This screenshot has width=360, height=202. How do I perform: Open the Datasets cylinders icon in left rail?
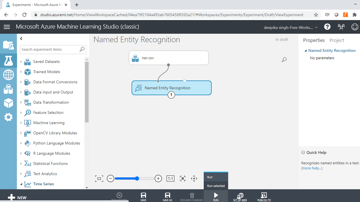pyautogui.click(x=8, y=89)
